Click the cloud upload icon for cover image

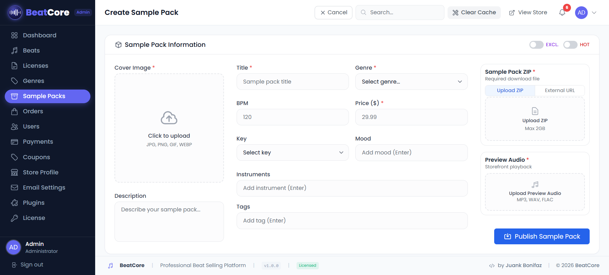[169, 118]
